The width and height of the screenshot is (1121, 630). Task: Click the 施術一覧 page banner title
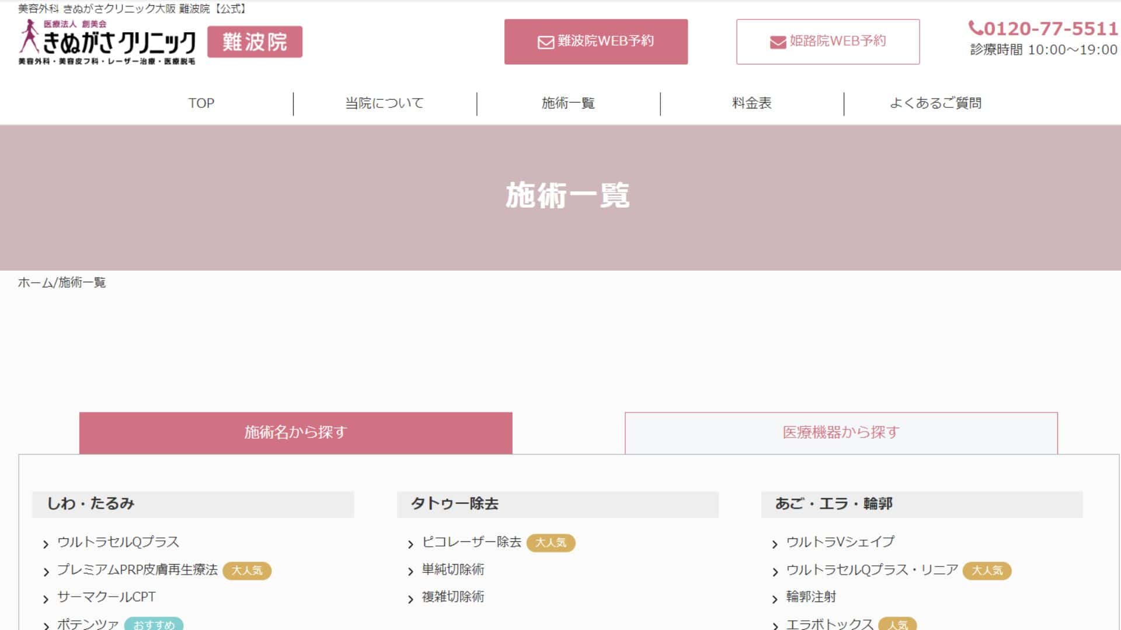[568, 195]
